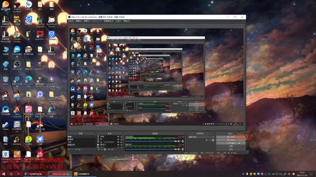This screenshot has width=316, height=177.
Task: Open the Recycle Bin on the desktop
Action: pos(6,81)
